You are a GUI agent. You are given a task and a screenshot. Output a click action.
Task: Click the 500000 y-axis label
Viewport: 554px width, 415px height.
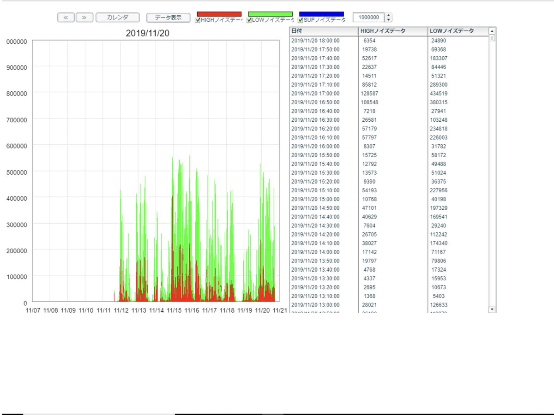click(17, 172)
